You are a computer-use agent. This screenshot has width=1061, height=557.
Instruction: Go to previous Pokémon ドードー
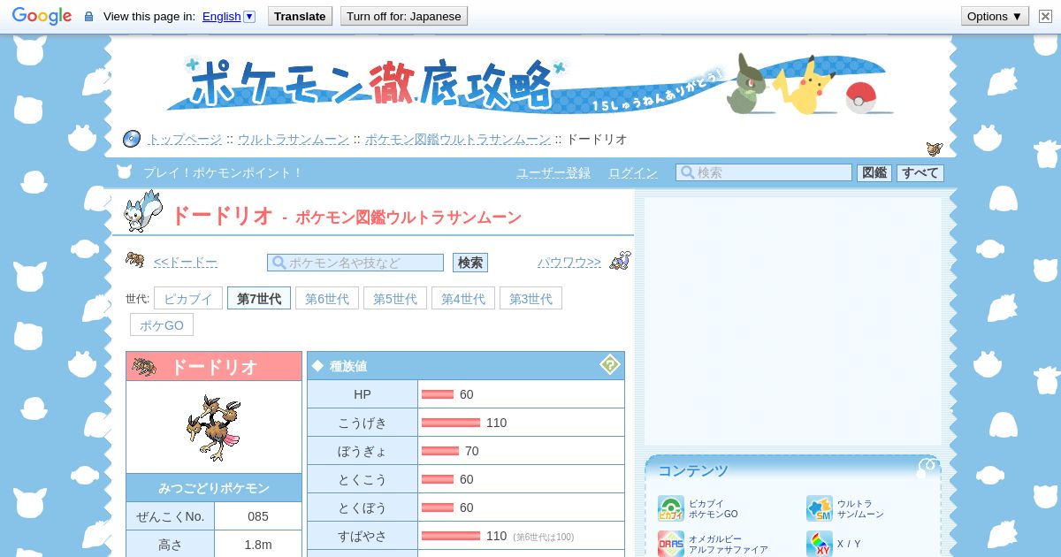[186, 262]
